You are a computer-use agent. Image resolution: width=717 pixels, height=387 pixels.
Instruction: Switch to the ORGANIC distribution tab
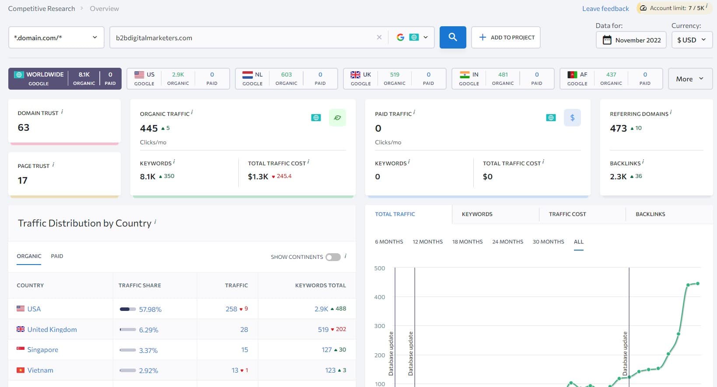click(x=29, y=256)
